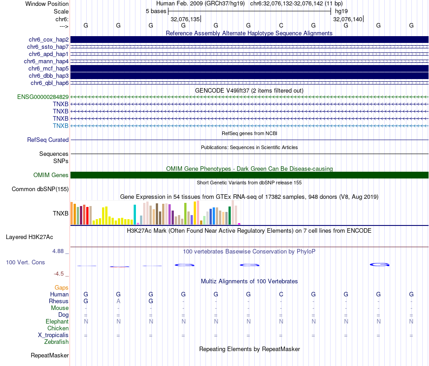Click the cyan bar in the GTEx chart

[135, 215]
